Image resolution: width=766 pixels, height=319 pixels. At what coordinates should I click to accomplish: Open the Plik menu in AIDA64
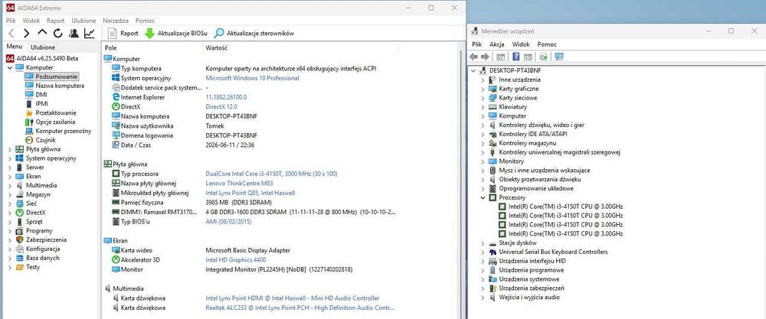[x=11, y=21]
